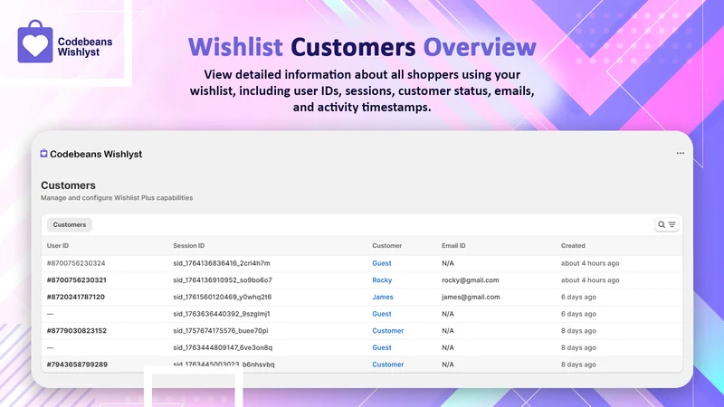The width and height of the screenshot is (724, 407).
Task: Click session sid_1763636440392_9szglmj1
Action: 222,314
